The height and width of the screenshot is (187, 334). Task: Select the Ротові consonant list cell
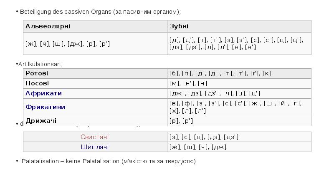(239, 74)
